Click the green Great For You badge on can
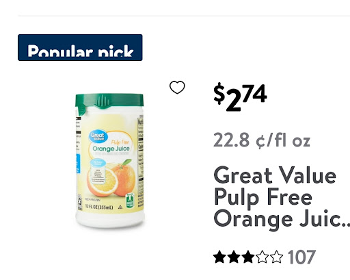350x280 pixels. coord(130,201)
